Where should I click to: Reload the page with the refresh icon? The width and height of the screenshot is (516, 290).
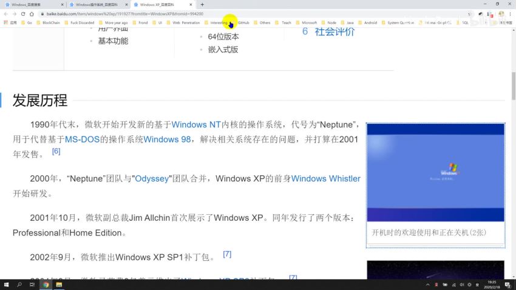coord(23,14)
